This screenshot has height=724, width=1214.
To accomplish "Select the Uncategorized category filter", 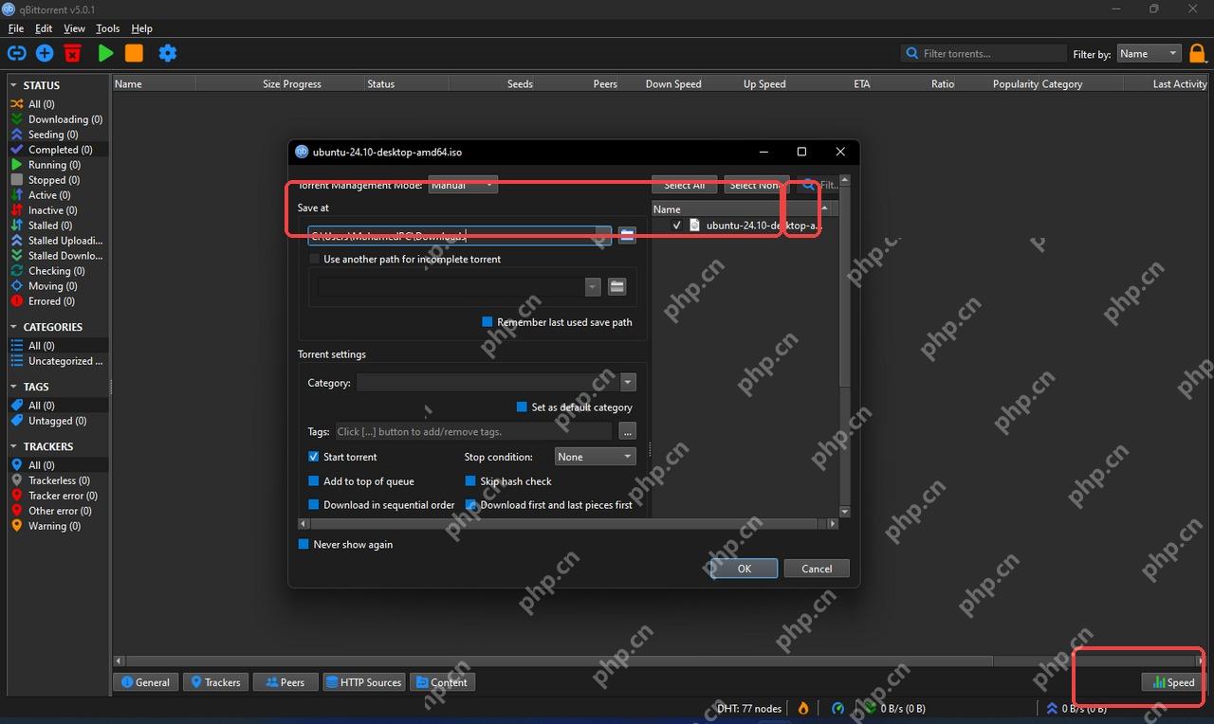I will (57, 361).
